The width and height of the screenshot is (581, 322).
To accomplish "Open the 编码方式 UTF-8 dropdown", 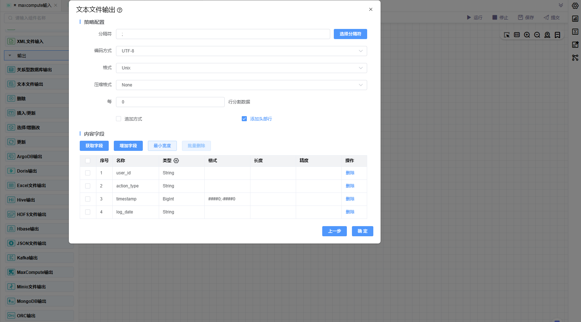I will [241, 51].
